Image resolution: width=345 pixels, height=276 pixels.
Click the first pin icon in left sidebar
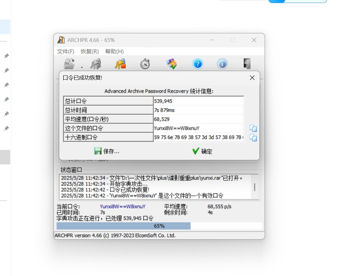[7, 56]
